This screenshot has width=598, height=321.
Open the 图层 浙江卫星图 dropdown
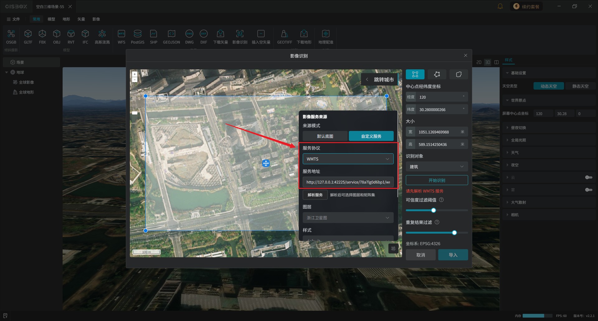point(348,218)
